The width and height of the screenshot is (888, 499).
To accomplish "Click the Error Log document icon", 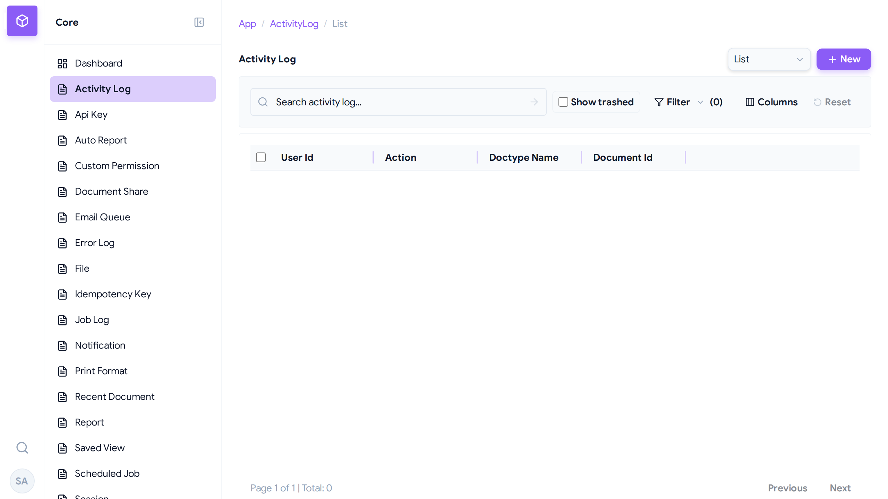I will [x=62, y=243].
